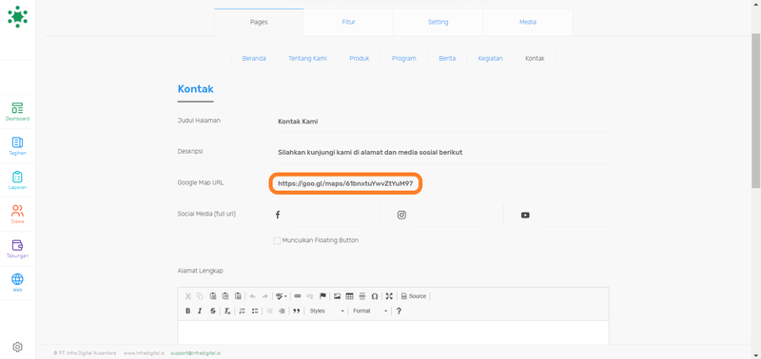Click the Google Map URL field

tap(440, 184)
